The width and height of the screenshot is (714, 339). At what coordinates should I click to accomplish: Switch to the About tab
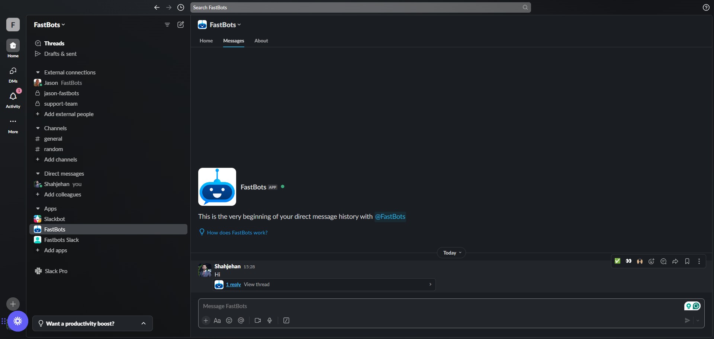tap(261, 41)
